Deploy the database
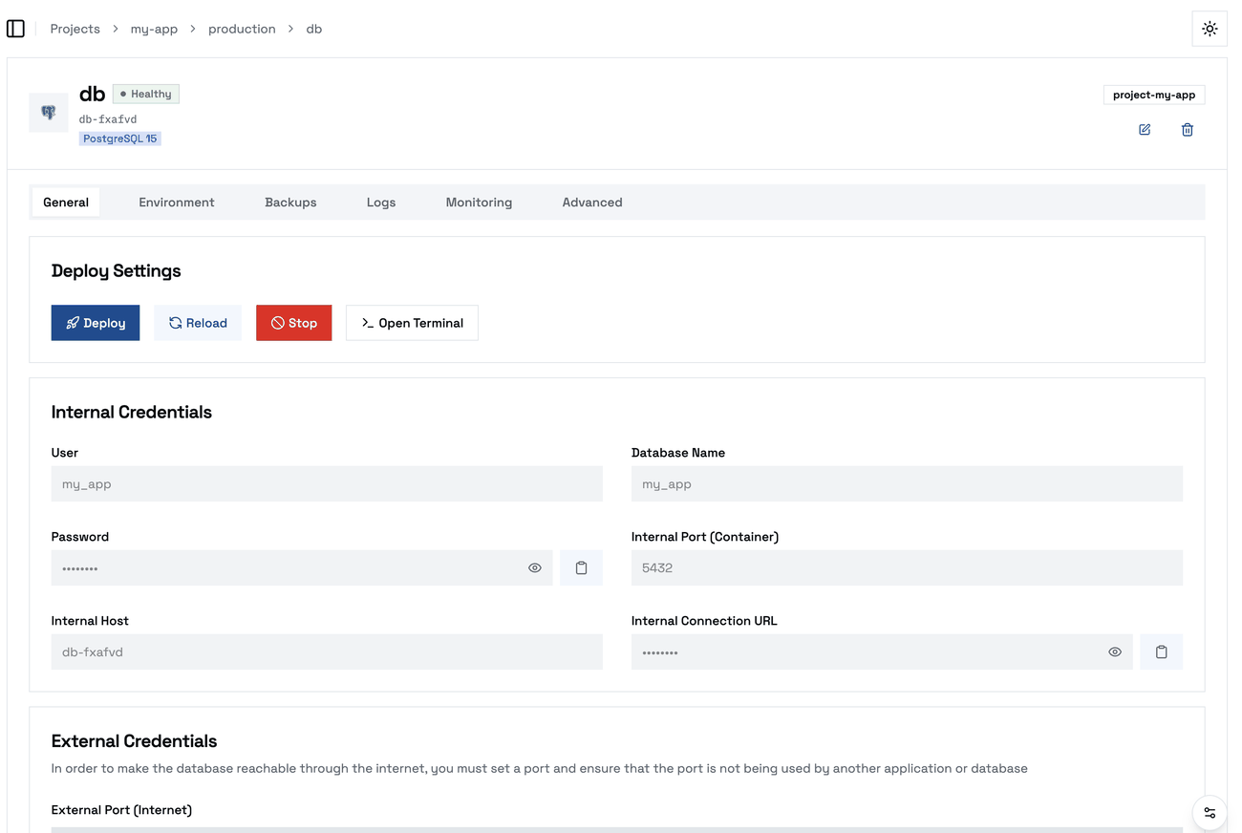1242x833 pixels. pyautogui.click(x=96, y=323)
